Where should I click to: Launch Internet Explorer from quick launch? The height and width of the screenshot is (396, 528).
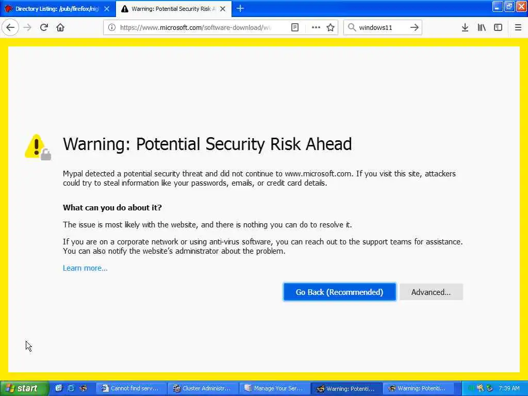coord(71,388)
